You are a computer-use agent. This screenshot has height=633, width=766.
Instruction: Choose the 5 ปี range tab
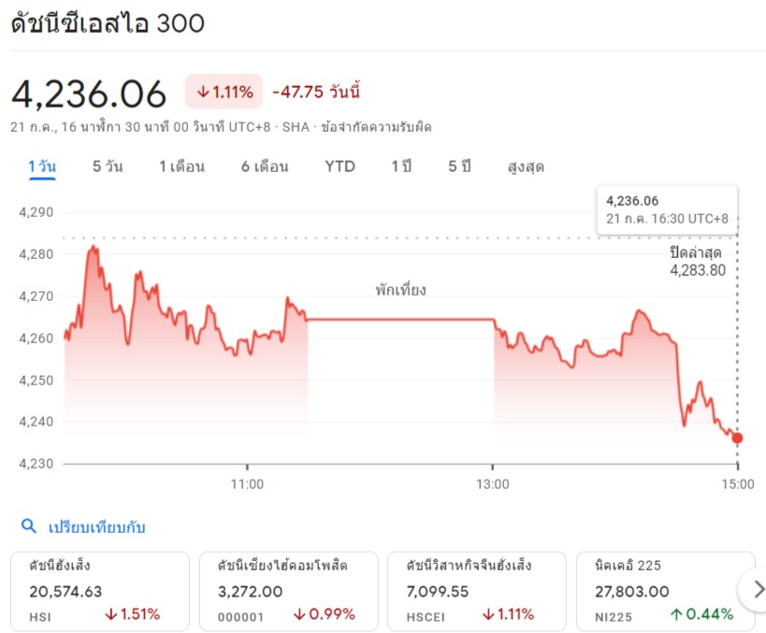tap(460, 166)
